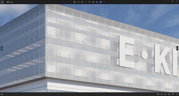Click the OneDrive cloud icon
The height and width of the screenshot is (96, 179).
click(97, 2)
